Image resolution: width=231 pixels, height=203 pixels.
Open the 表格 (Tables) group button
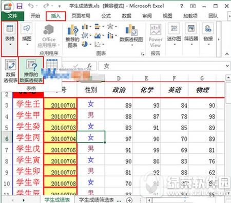[x=10, y=38]
